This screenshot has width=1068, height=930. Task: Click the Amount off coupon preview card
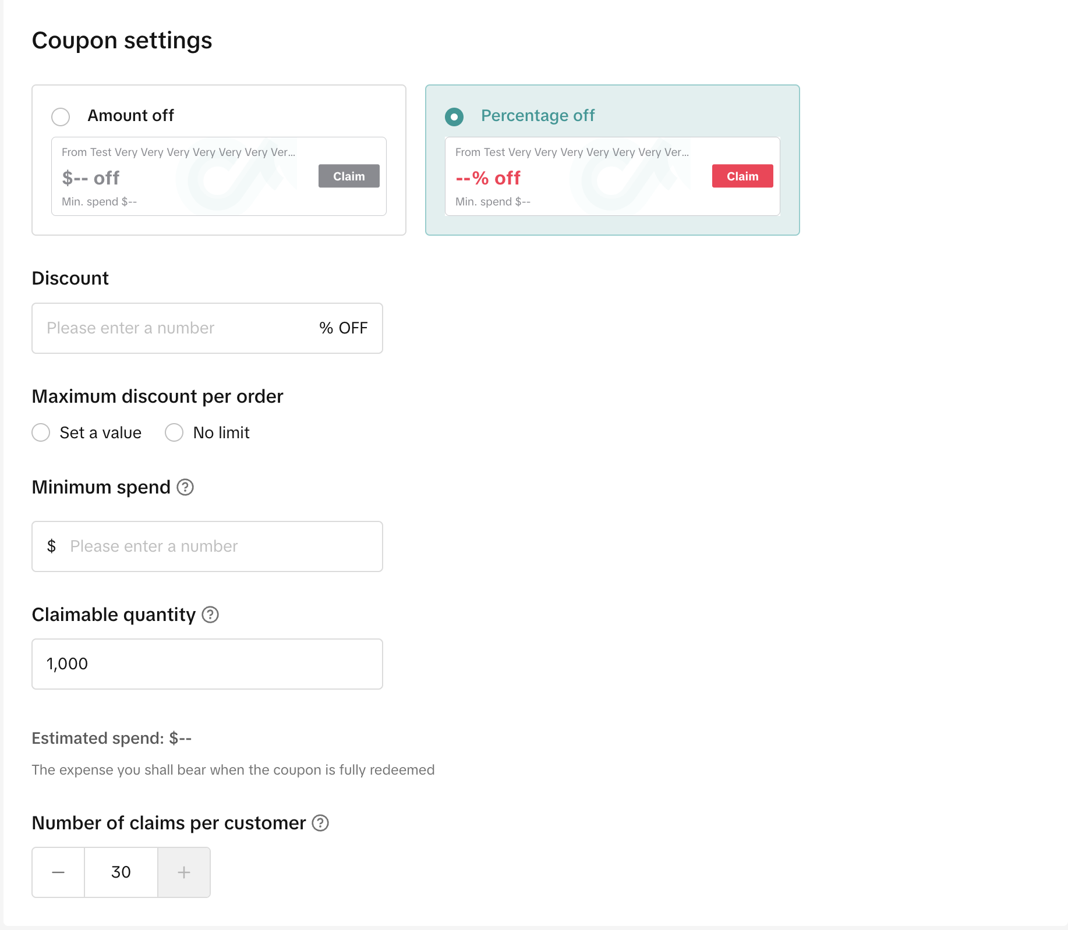click(x=186, y=186)
